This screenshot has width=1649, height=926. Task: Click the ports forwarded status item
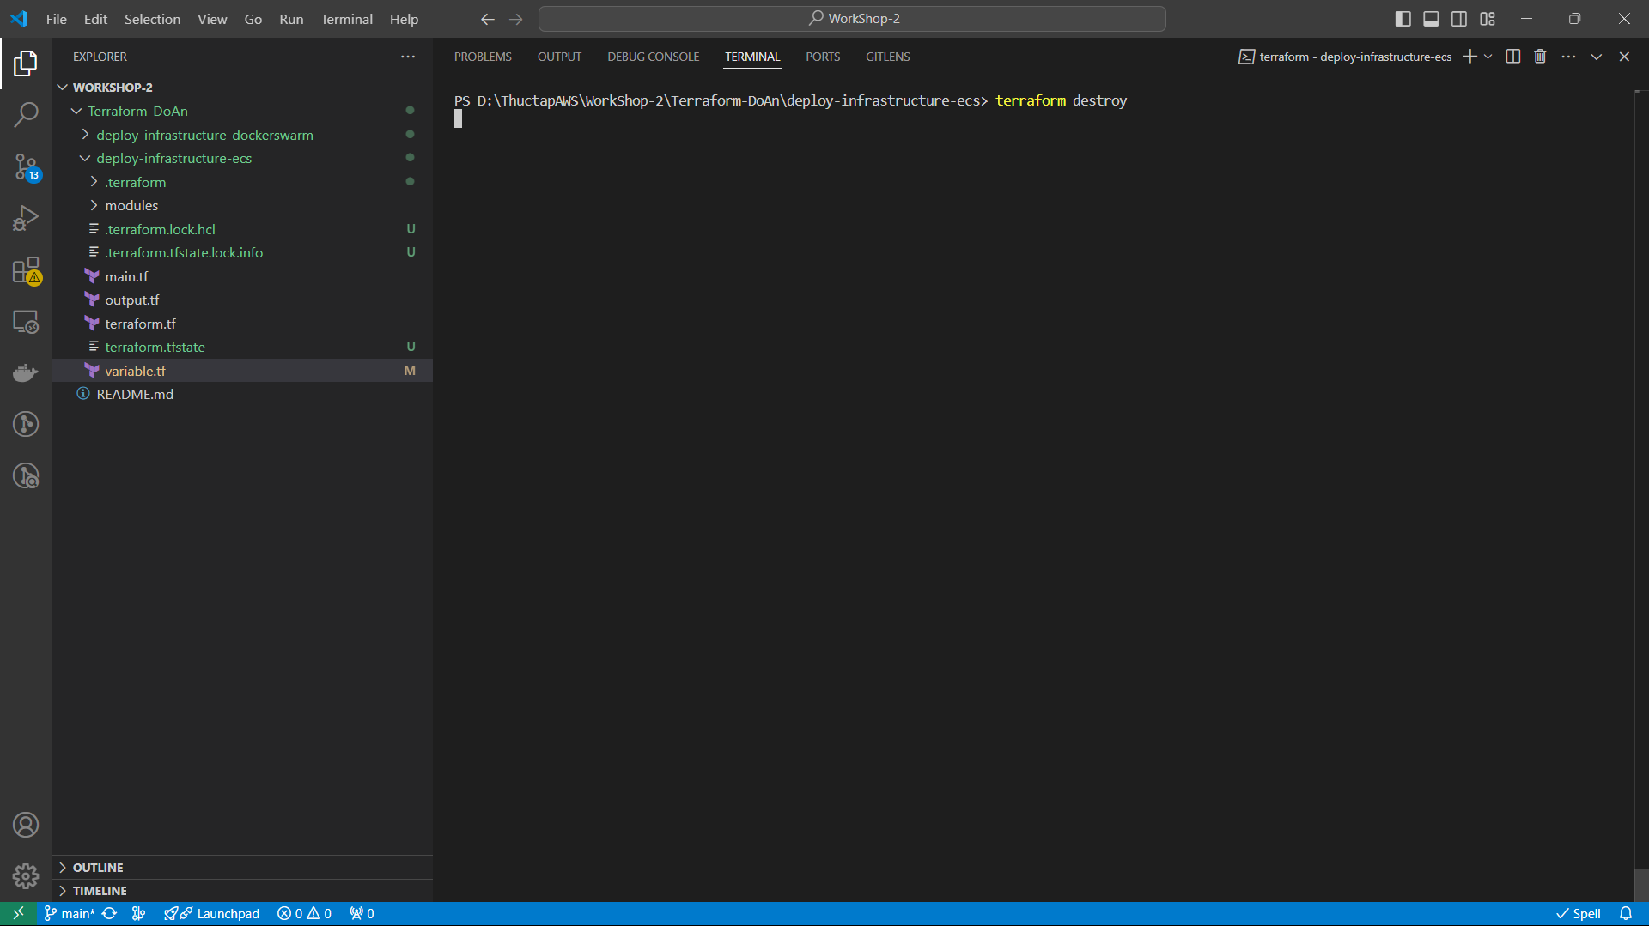(362, 913)
